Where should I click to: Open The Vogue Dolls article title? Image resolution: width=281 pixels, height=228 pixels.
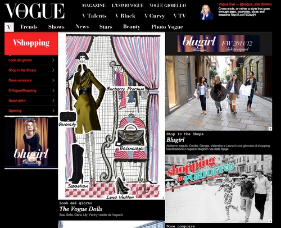pyautogui.click(x=81, y=209)
